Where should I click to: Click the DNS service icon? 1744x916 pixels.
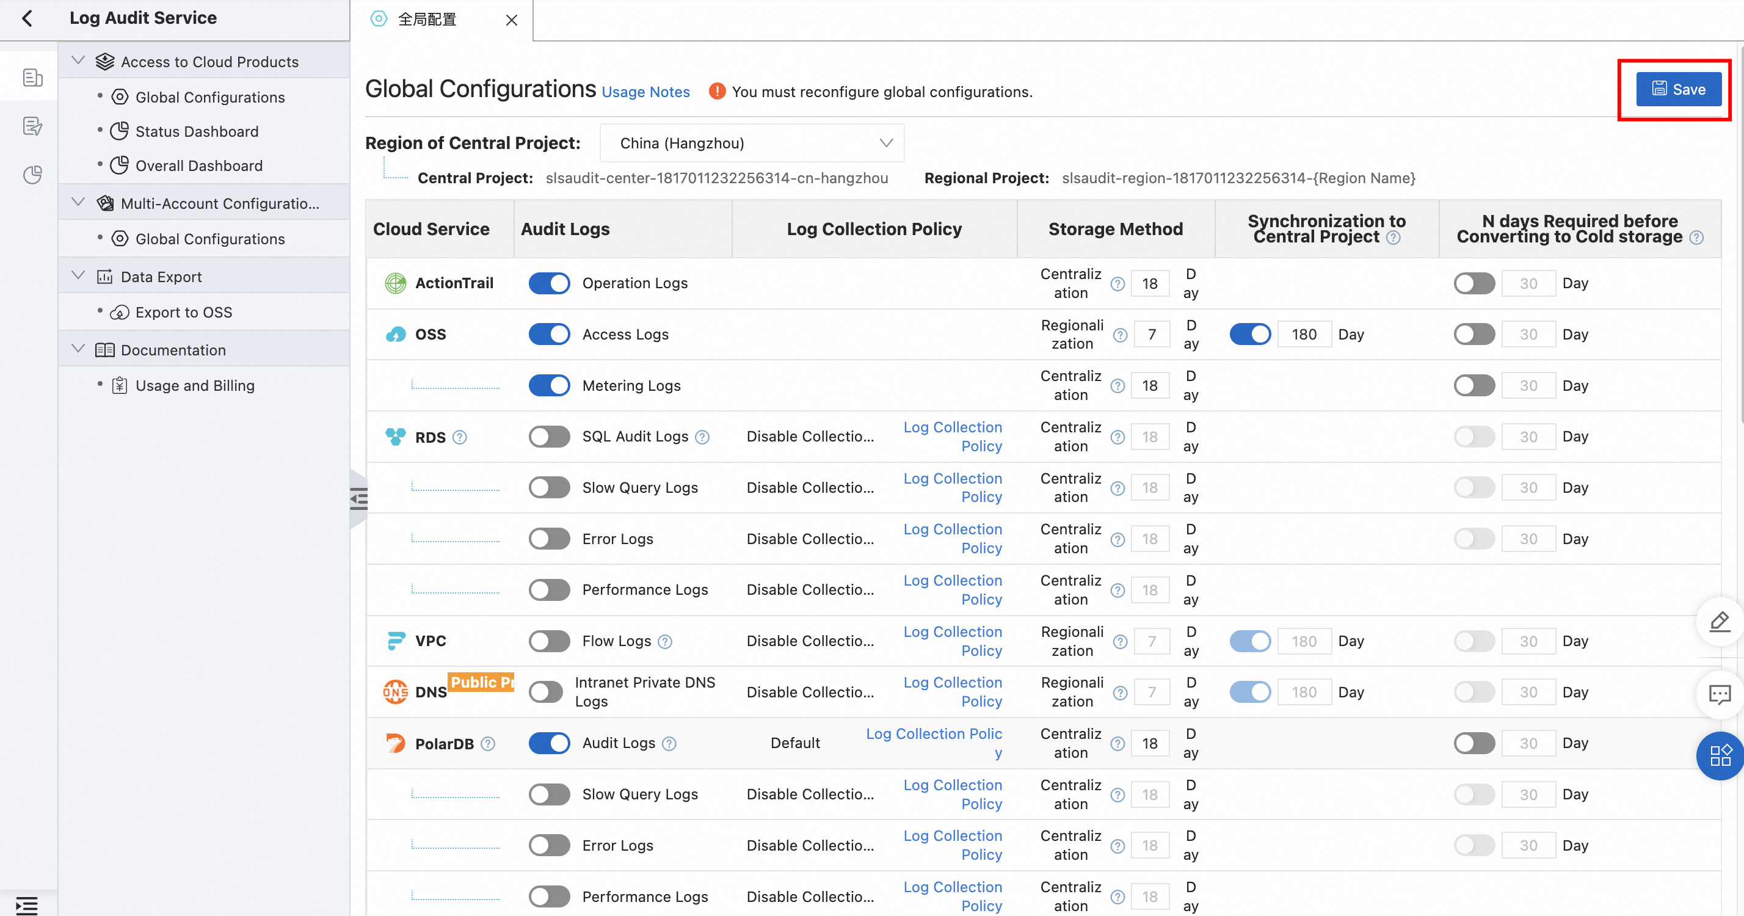(x=395, y=692)
